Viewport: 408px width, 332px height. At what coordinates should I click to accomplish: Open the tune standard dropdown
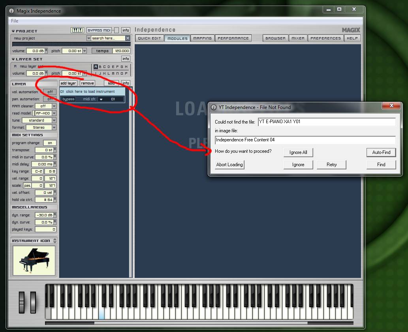[x=54, y=120]
